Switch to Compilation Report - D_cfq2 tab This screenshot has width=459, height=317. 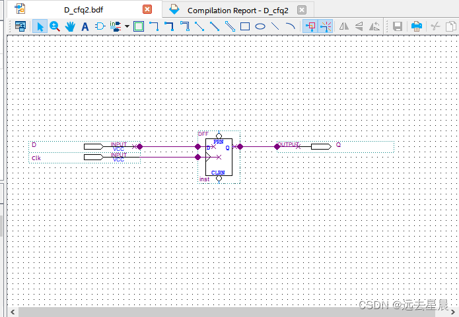[x=238, y=11]
